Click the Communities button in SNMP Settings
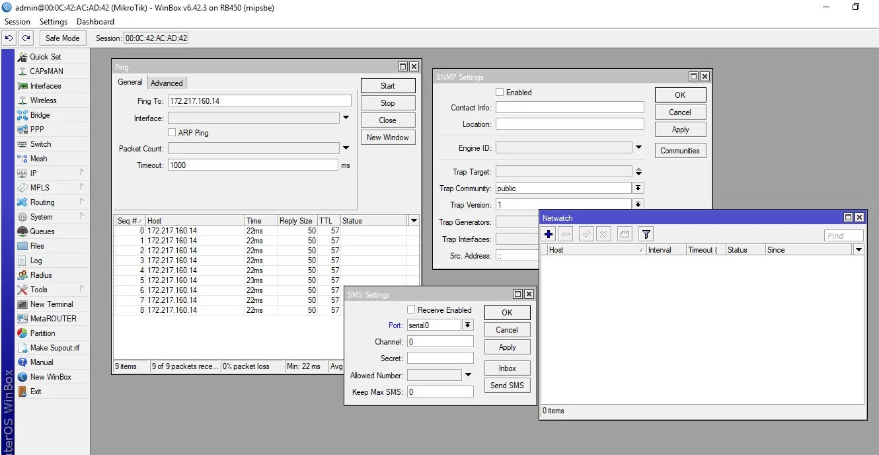The height and width of the screenshot is (455, 879). click(679, 151)
